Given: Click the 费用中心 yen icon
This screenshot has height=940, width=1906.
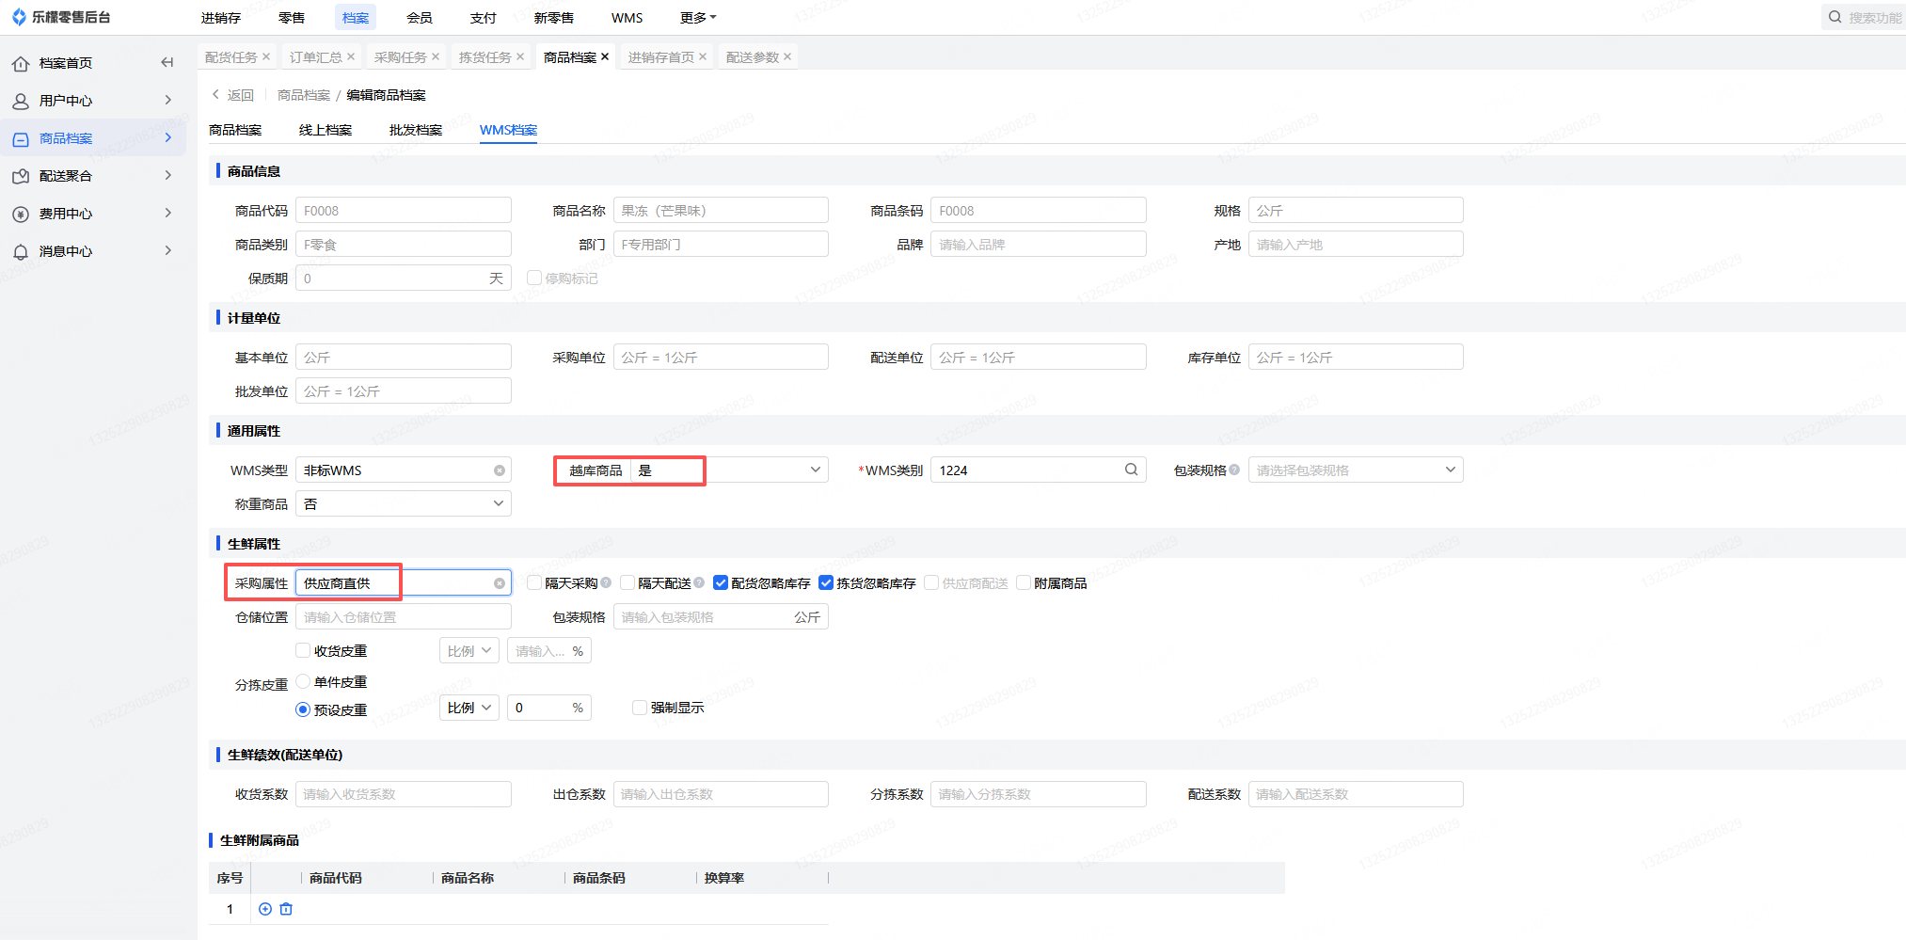Looking at the screenshot, I should click(21, 215).
